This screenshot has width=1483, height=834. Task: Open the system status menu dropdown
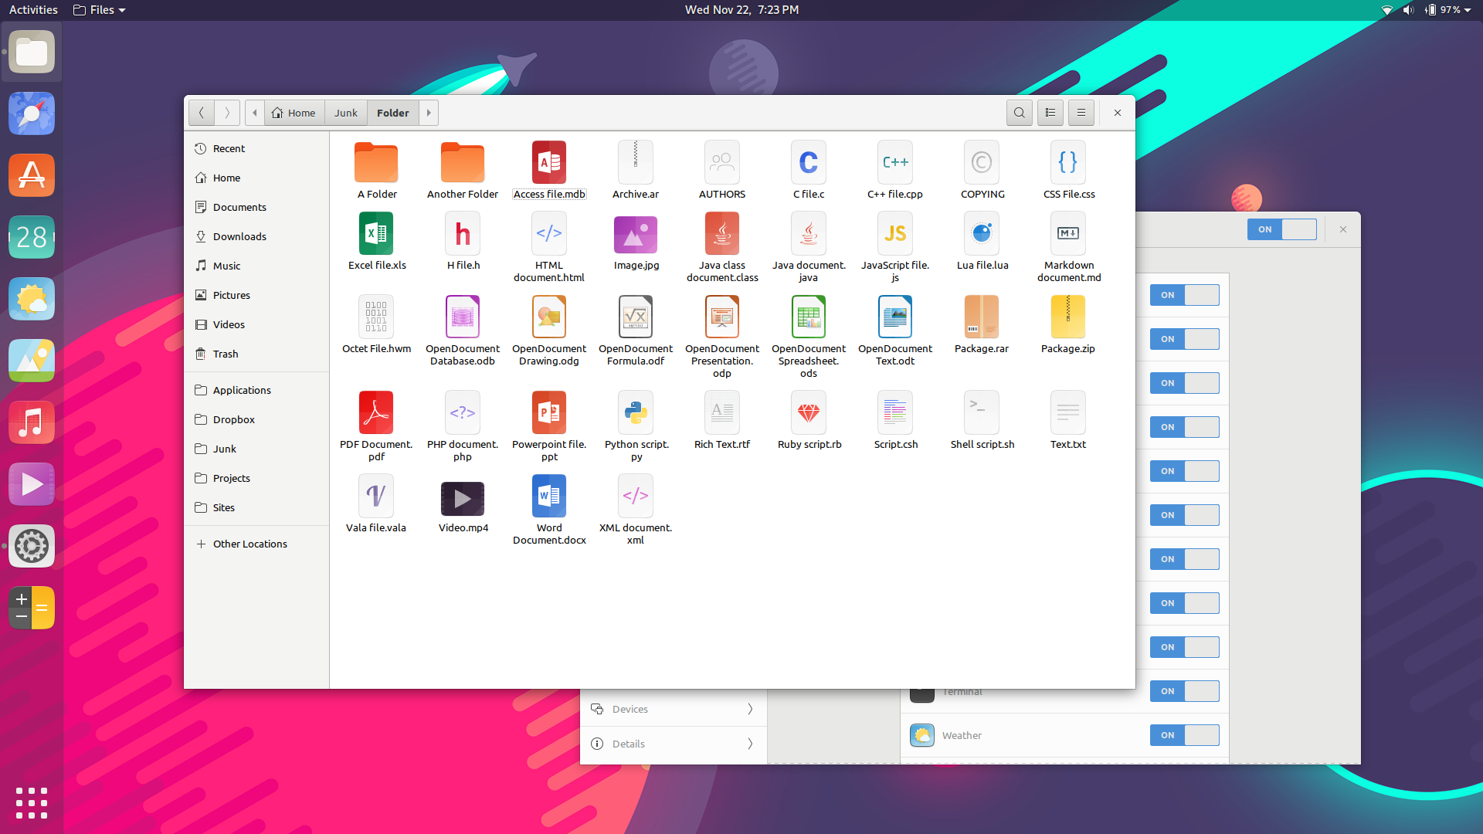(1427, 10)
